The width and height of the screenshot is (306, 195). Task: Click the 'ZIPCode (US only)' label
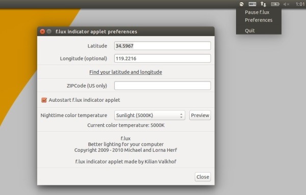tap(87, 86)
